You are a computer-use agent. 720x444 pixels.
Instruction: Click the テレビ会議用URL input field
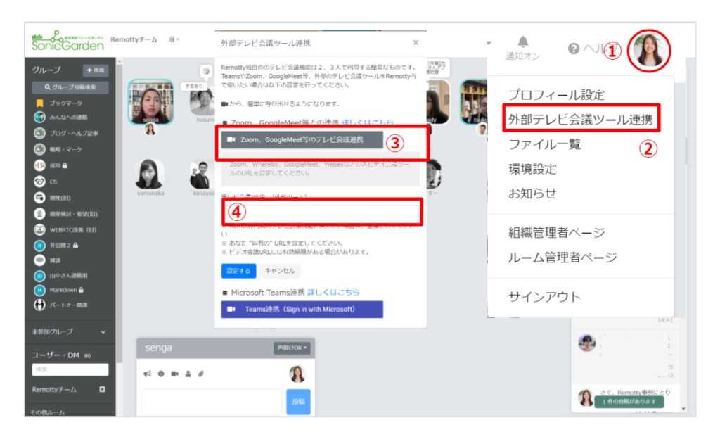click(x=321, y=212)
